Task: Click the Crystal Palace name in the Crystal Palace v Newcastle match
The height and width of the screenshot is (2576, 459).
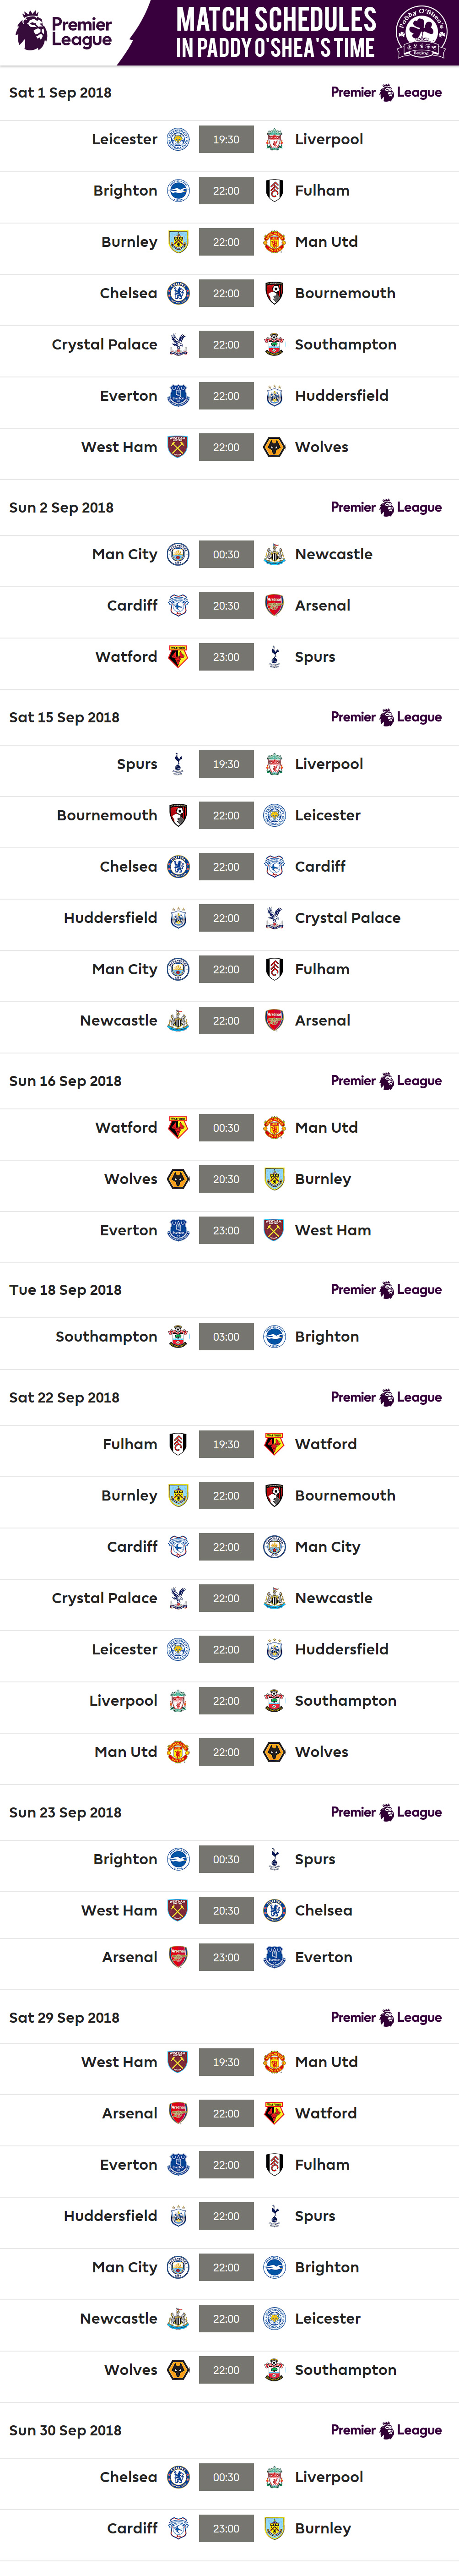Action: pyautogui.click(x=104, y=1598)
